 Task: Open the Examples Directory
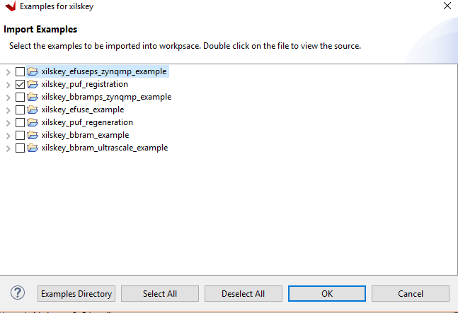click(x=76, y=293)
